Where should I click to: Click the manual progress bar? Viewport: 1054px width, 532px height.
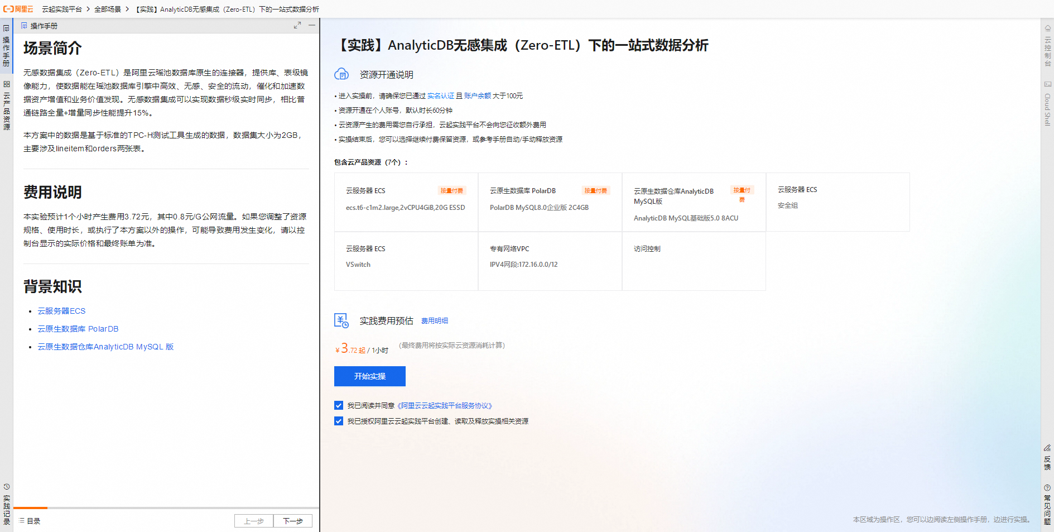166,508
